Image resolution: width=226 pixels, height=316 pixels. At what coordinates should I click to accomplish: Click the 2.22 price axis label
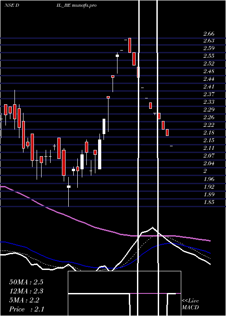coord(209,125)
